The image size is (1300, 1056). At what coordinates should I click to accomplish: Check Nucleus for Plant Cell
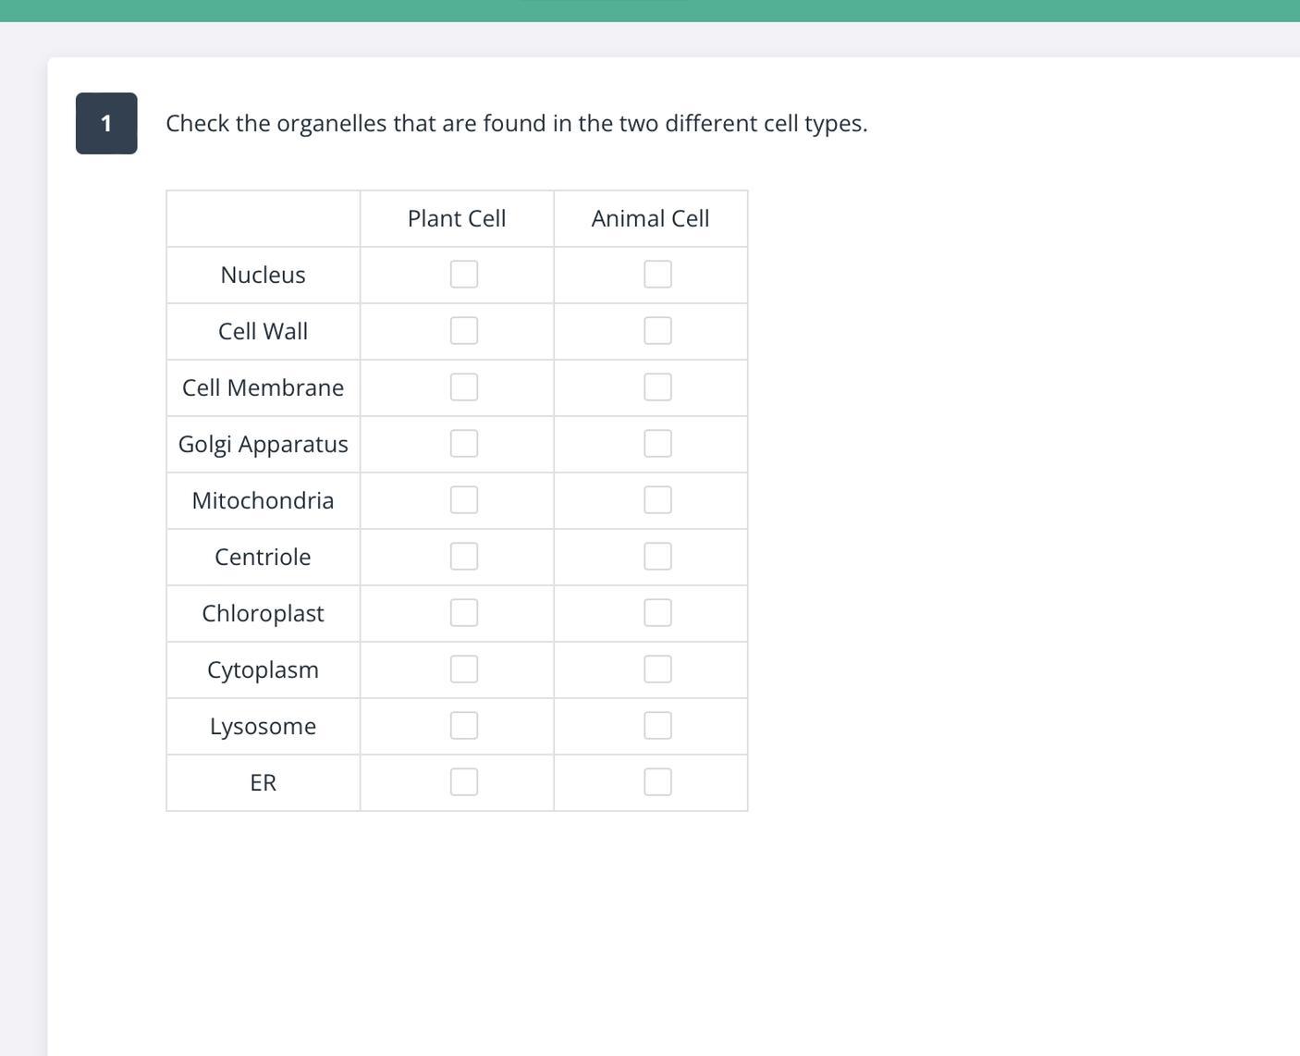pyautogui.click(x=464, y=275)
